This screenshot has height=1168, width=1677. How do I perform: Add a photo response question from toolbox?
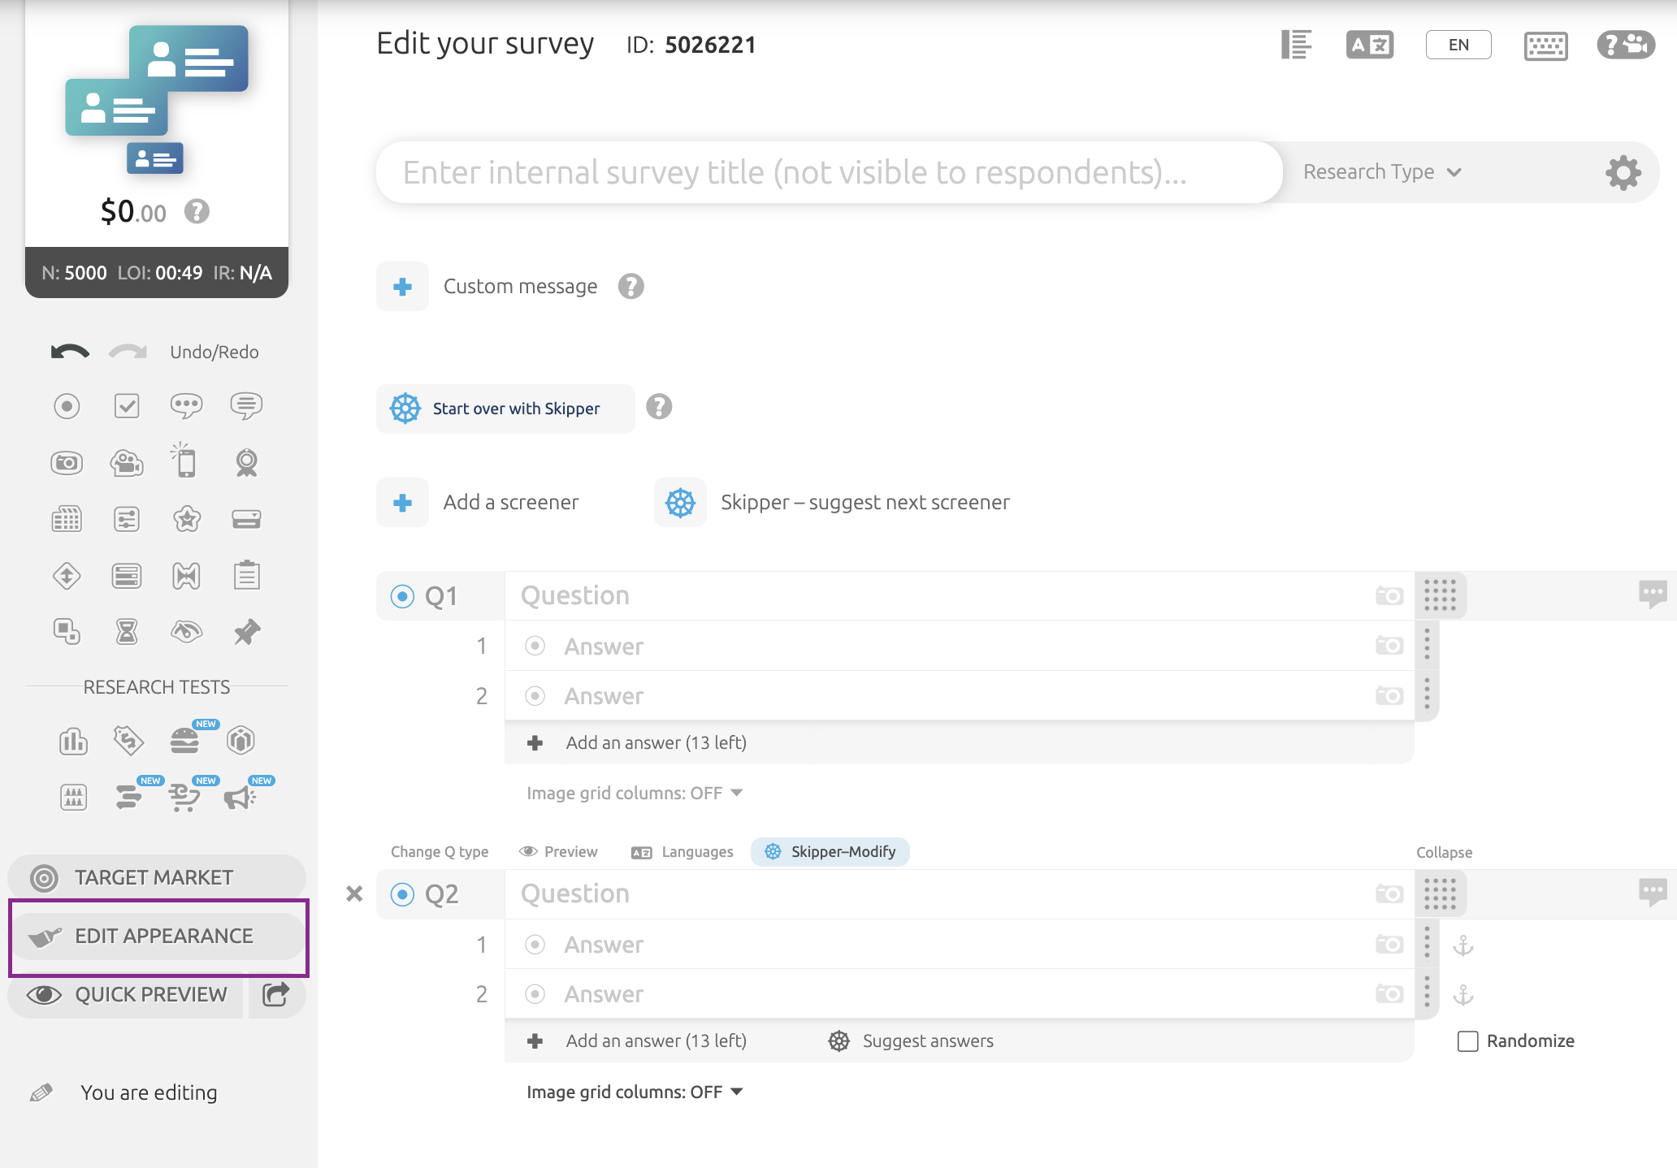(x=67, y=463)
